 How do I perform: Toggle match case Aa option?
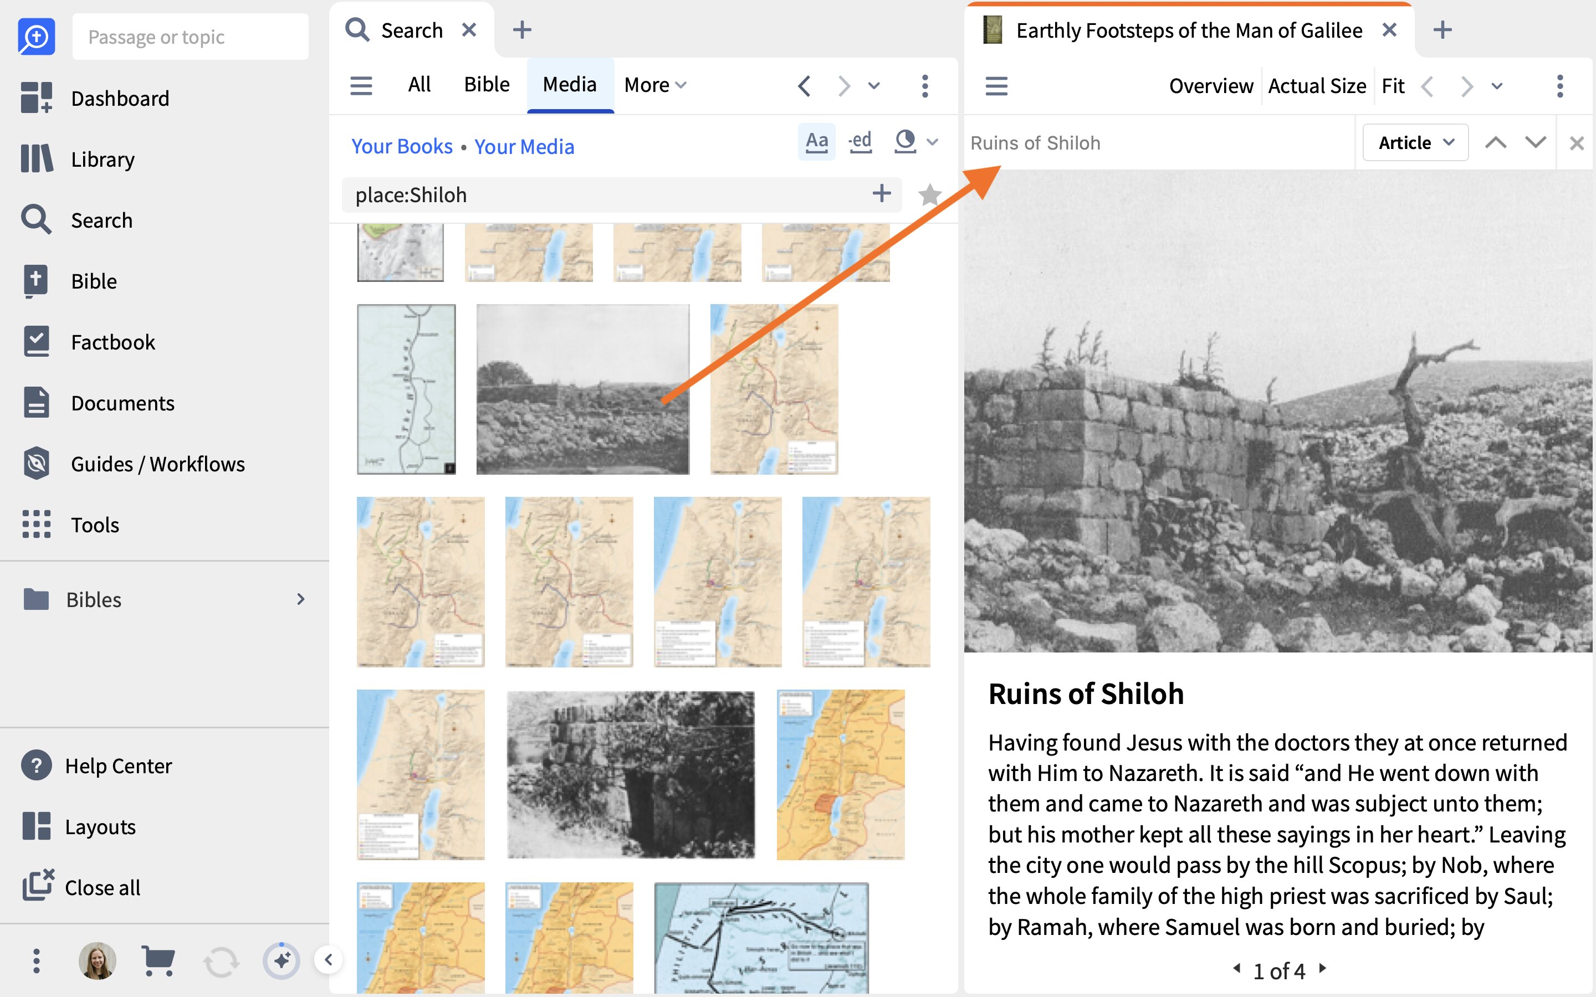(x=816, y=142)
